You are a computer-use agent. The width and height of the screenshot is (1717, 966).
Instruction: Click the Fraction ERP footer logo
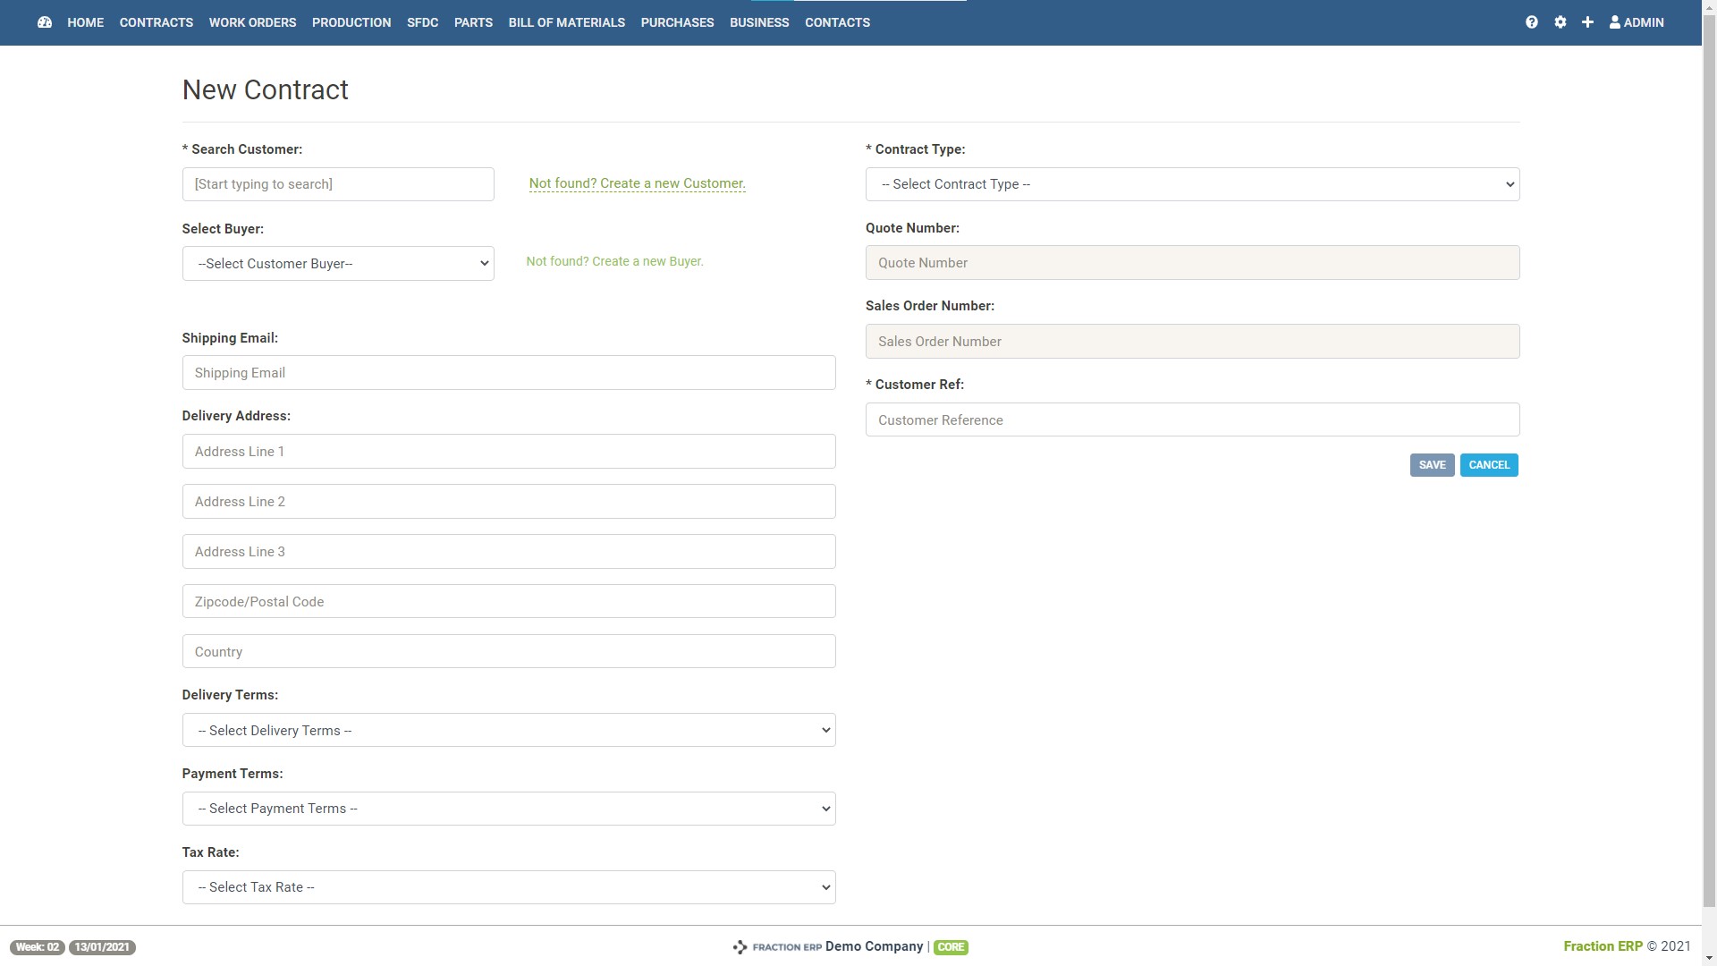776,946
